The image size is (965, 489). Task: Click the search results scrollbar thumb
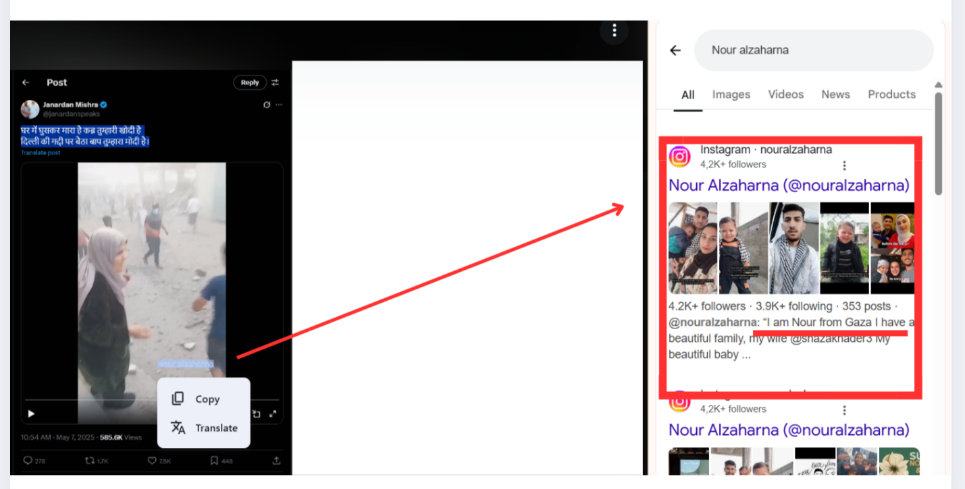(938, 144)
